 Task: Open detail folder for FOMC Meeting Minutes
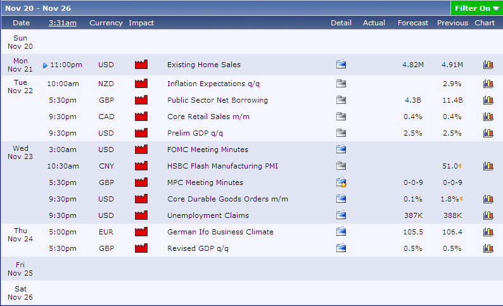pos(341,150)
